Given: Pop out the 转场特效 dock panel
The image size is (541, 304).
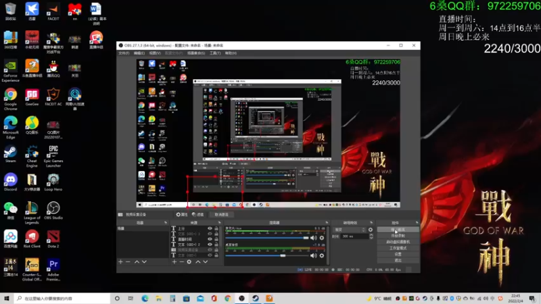Looking at the screenshot, I should [371, 223].
